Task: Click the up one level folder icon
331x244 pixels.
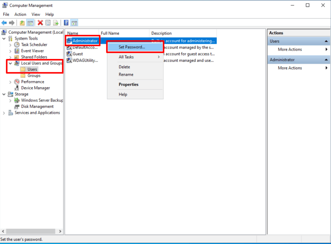Action: (x=22, y=23)
